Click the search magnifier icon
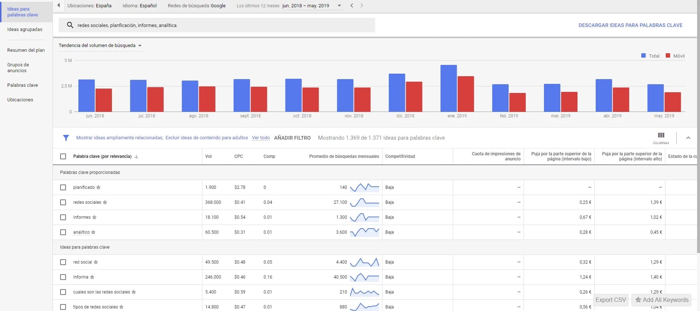700x311 pixels. tap(70, 25)
